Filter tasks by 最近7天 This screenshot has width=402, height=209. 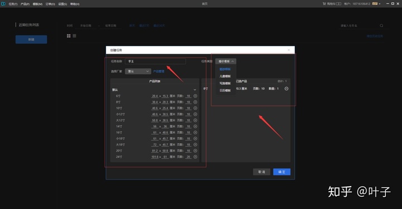coord(144,26)
